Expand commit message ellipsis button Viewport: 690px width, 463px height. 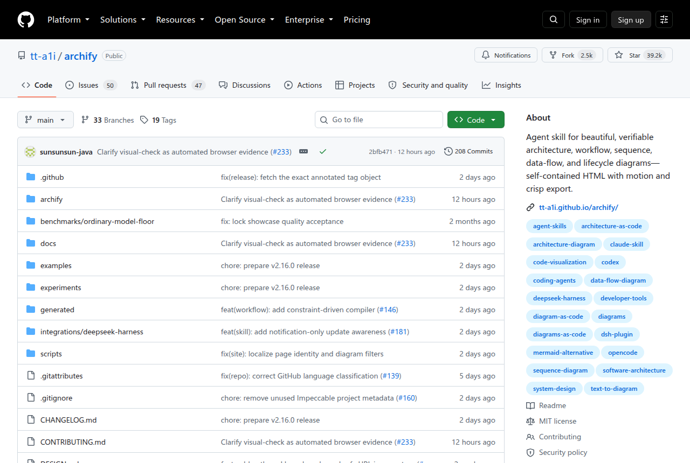coord(303,152)
